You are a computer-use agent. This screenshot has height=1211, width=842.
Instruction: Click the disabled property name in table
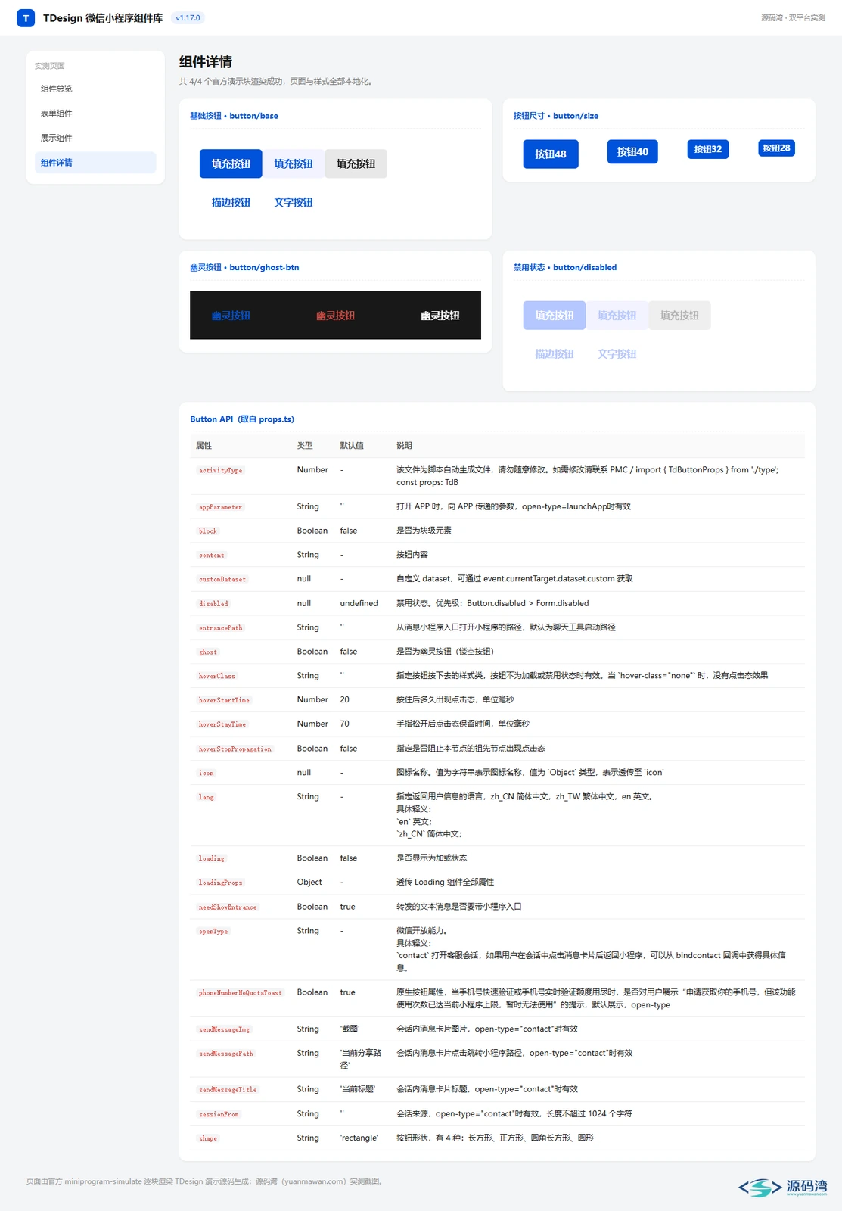tap(213, 603)
